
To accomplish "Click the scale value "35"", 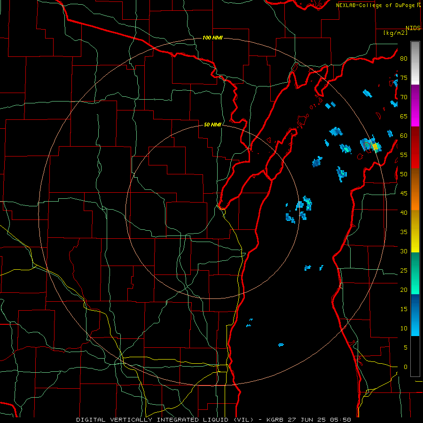I will pyautogui.click(x=404, y=232).
